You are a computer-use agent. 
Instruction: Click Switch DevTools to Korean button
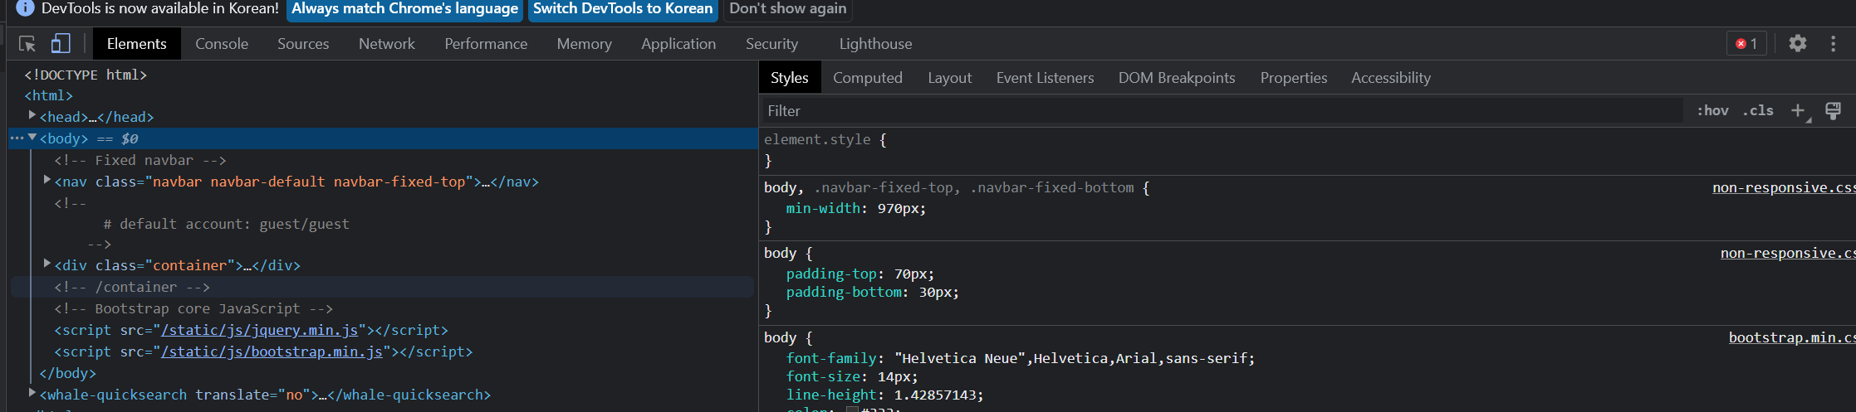point(623,9)
